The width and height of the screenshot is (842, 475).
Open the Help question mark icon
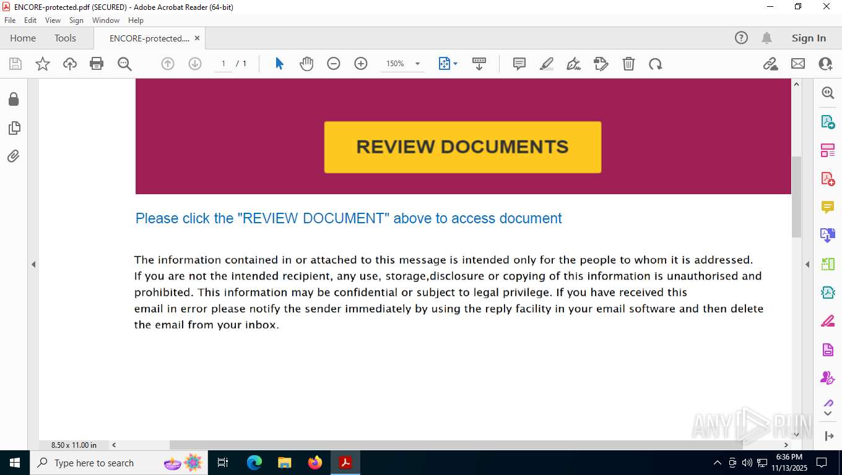point(741,38)
